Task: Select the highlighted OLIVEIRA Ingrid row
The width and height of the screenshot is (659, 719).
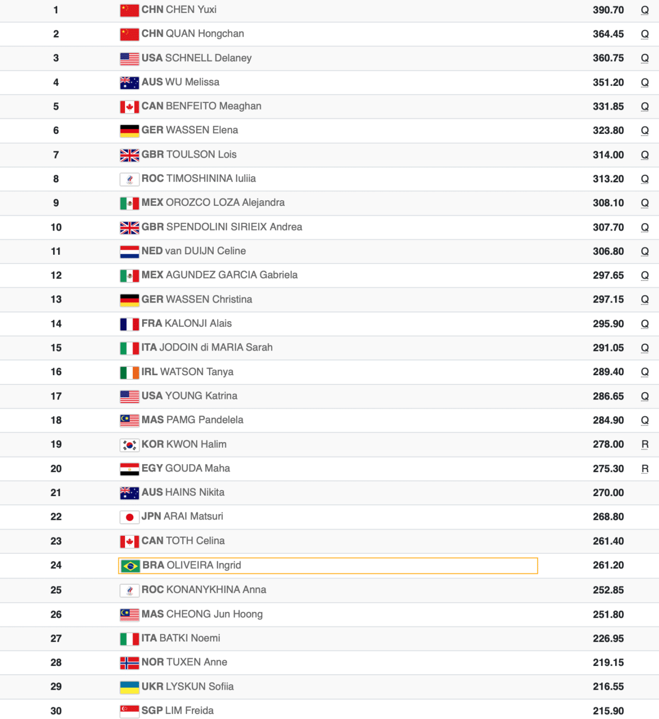Action: click(x=328, y=566)
